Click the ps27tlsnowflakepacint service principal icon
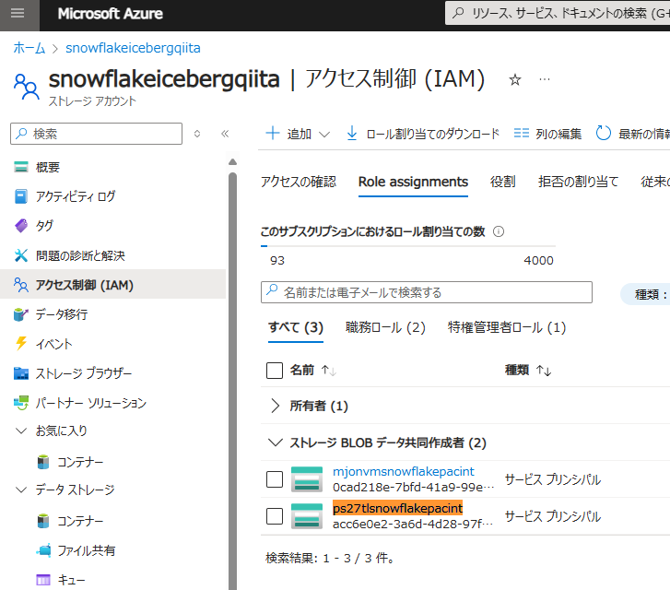 307,516
